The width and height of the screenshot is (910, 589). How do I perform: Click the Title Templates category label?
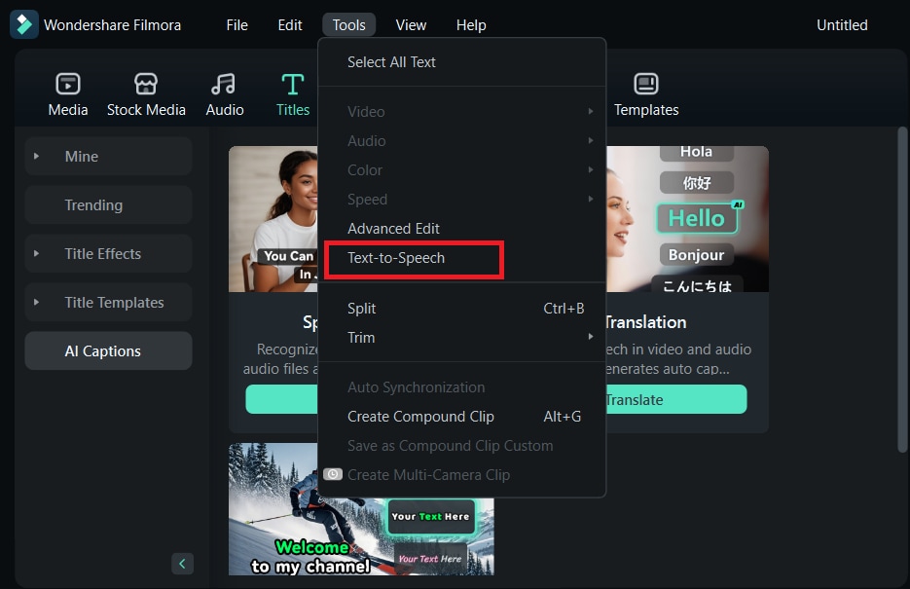pyautogui.click(x=114, y=303)
